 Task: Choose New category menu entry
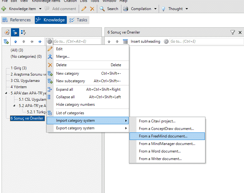coord(88,73)
